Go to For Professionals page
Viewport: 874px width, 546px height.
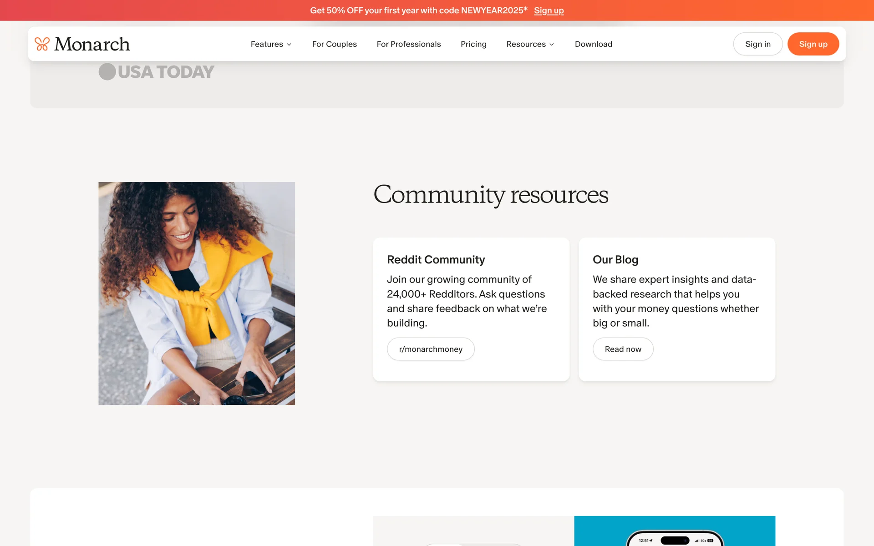408,44
